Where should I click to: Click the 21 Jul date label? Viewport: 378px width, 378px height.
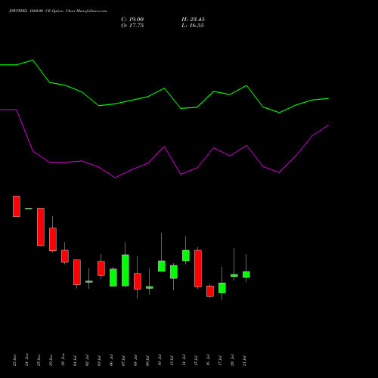click(244, 361)
